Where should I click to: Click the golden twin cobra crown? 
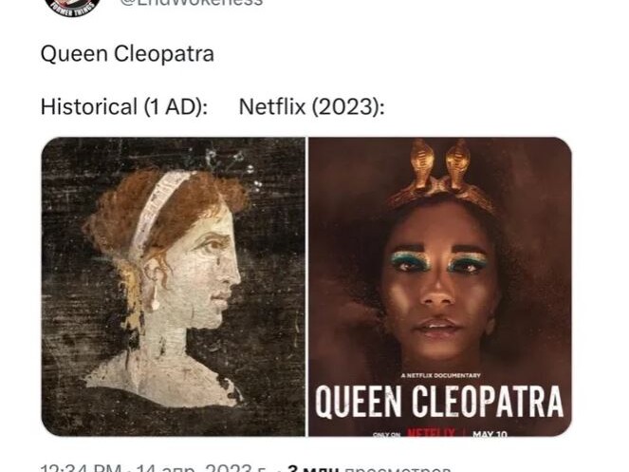click(x=440, y=177)
